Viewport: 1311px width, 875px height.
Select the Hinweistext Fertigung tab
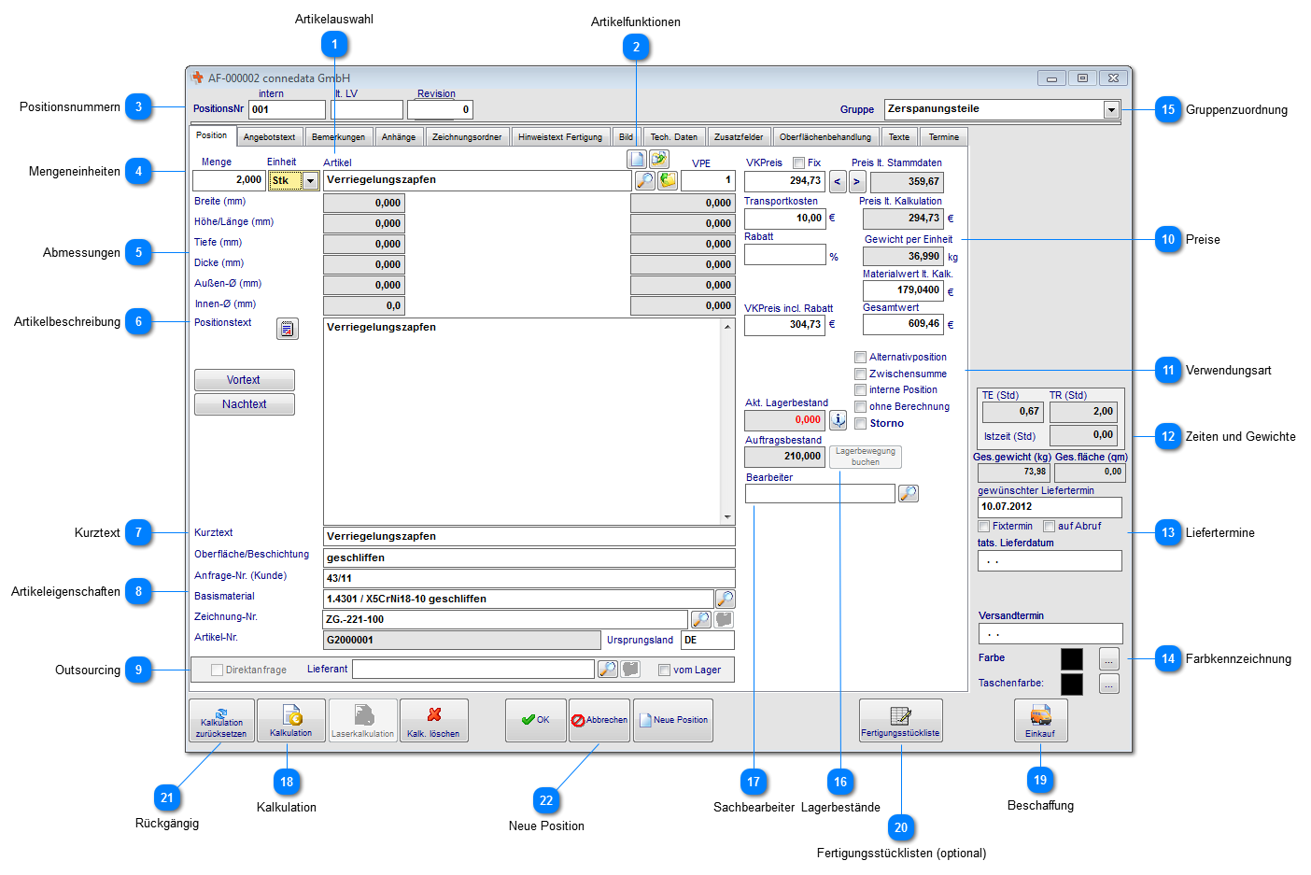pos(560,137)
